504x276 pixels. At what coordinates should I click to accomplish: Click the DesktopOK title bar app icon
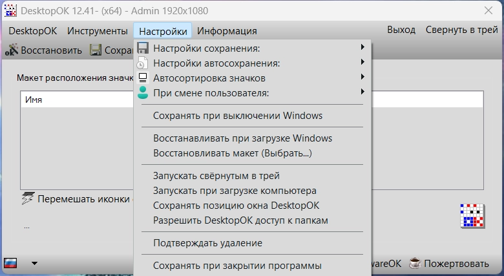[10, 10]
